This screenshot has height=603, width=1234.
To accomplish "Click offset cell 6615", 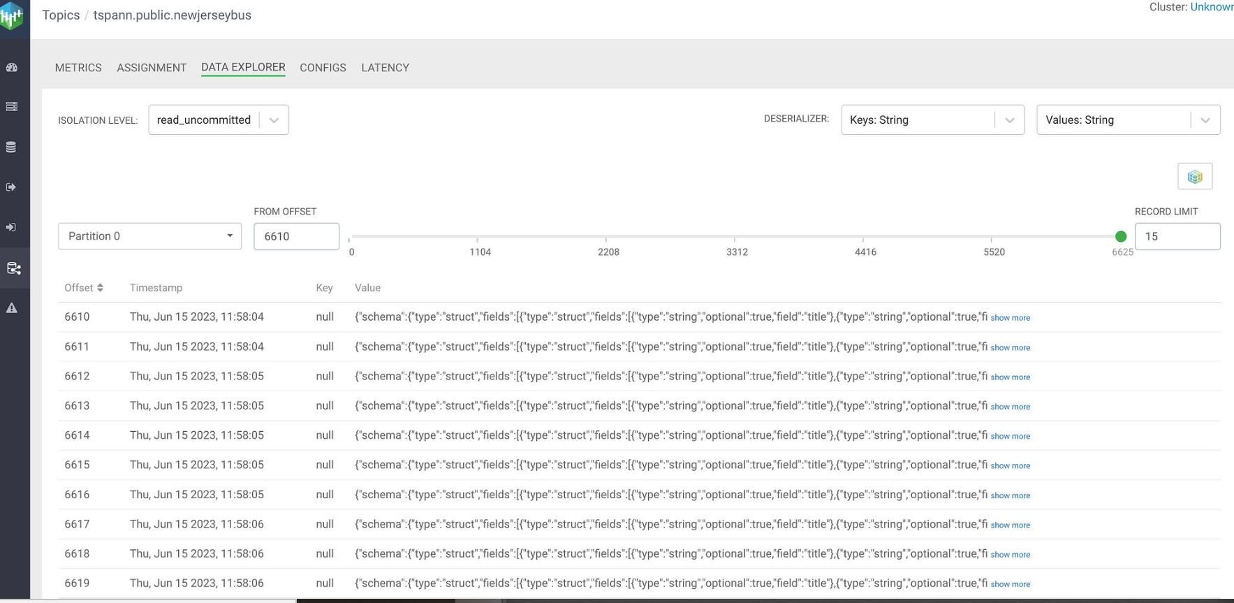I will click(x=77, y=465).
